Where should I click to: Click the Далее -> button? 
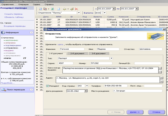pos(135,112)
